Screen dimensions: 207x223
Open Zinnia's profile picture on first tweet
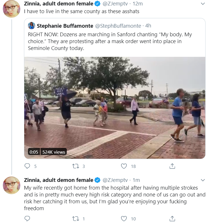[11, 9]
